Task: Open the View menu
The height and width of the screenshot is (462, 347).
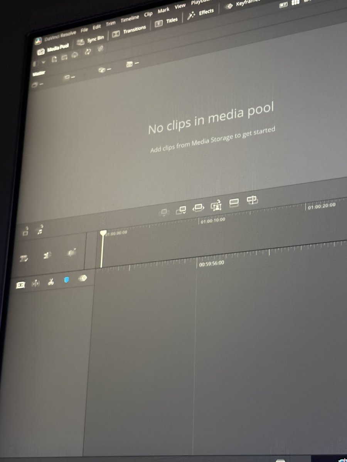Action: [180, 7]
